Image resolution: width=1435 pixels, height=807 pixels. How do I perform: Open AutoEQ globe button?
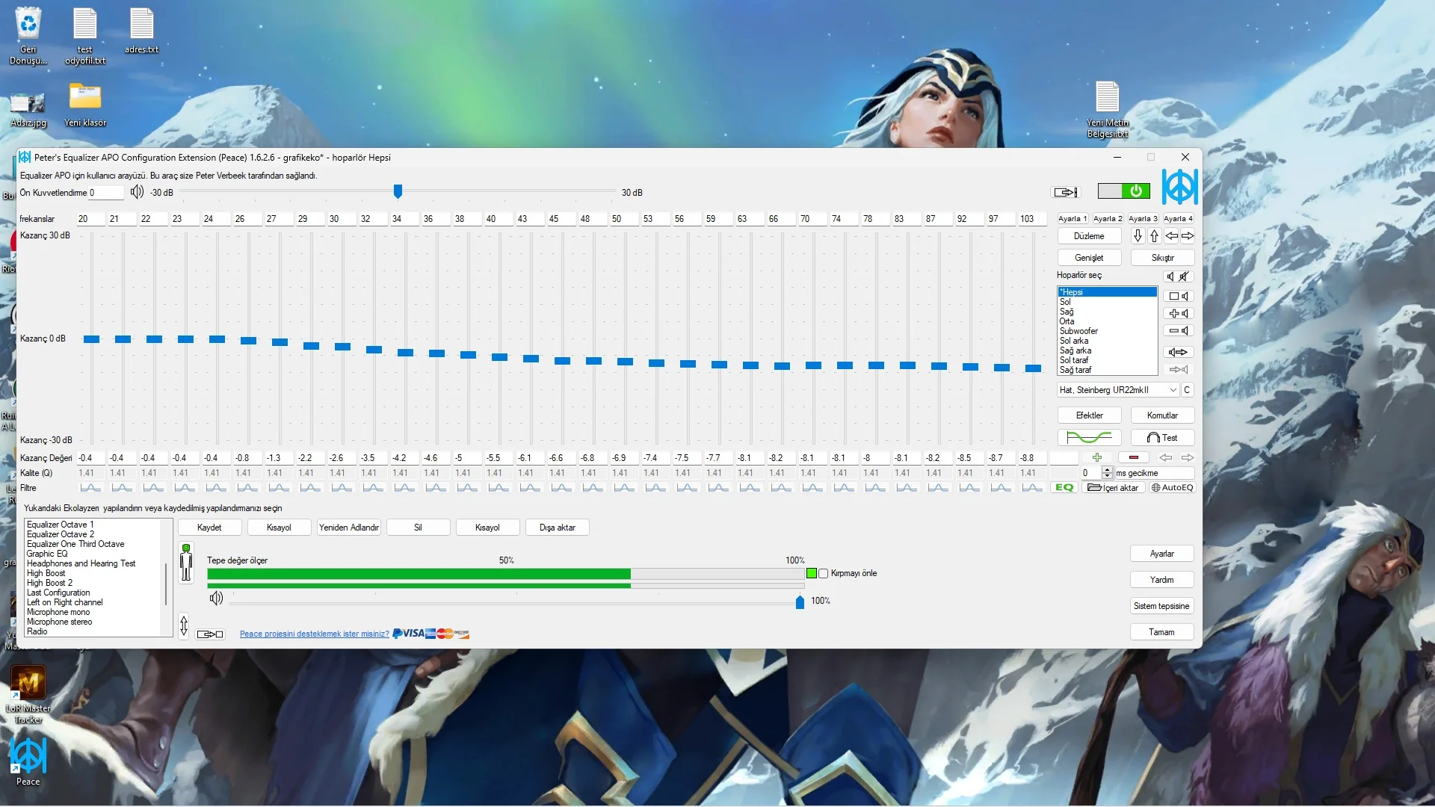pos(1172,488)
